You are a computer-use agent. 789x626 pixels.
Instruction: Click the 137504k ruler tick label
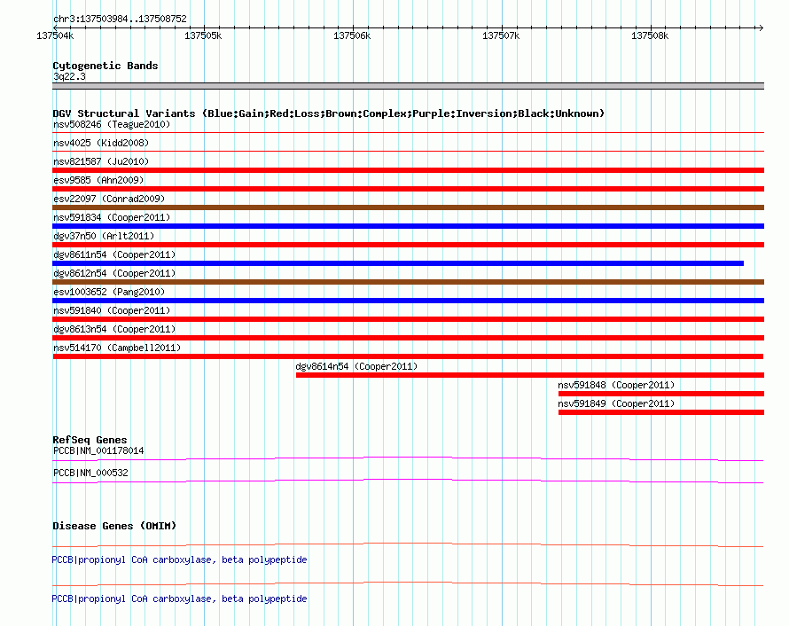(x=55, y=35)
